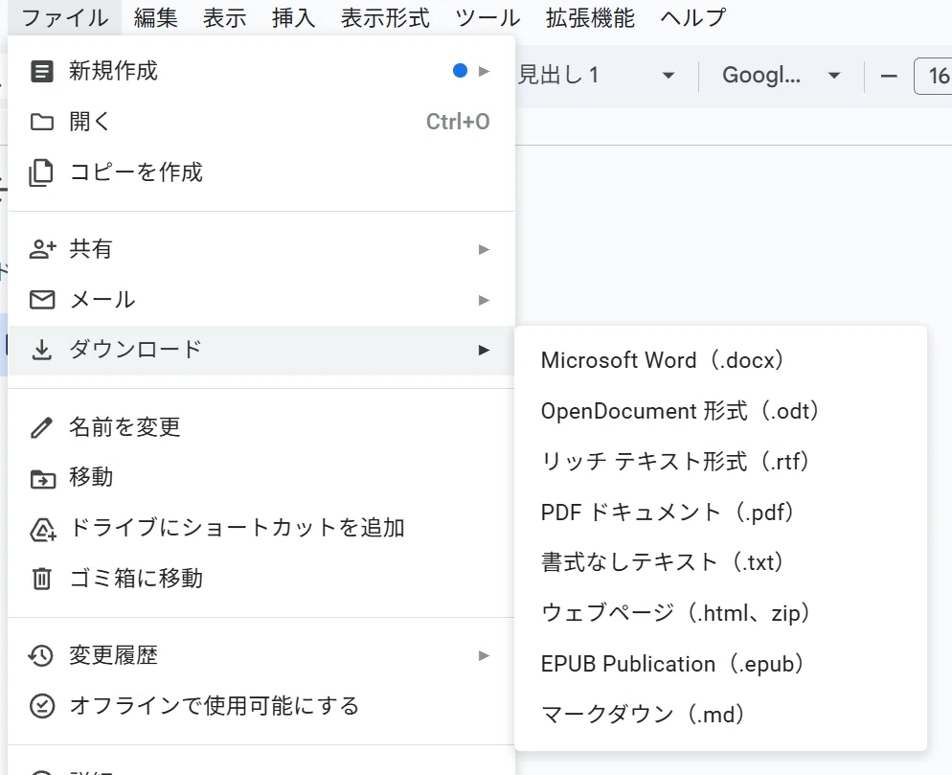Expand the 変更履歴 submenu arrow
952x775 pixels.
484,655
